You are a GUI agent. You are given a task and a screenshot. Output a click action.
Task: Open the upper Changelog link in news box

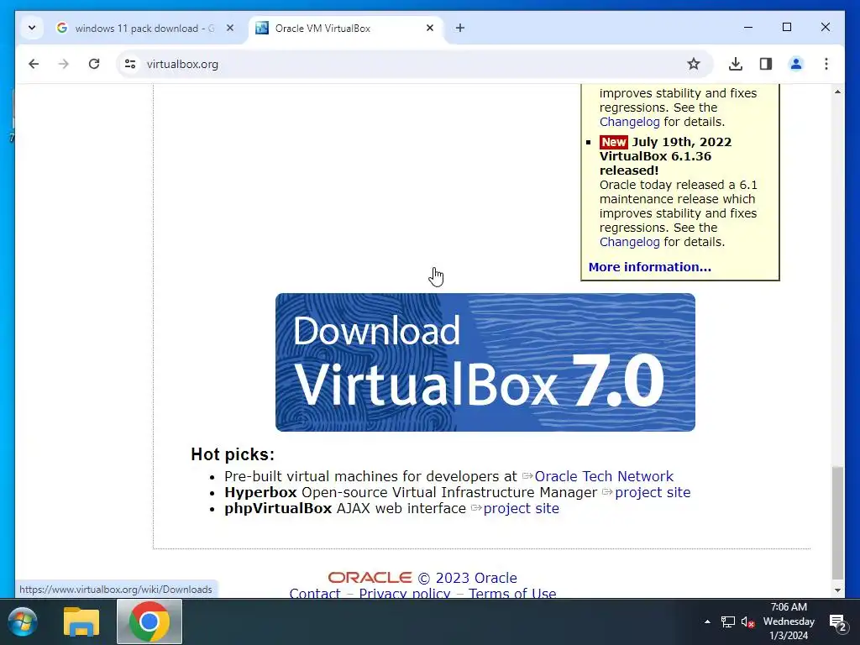(629, 122)
